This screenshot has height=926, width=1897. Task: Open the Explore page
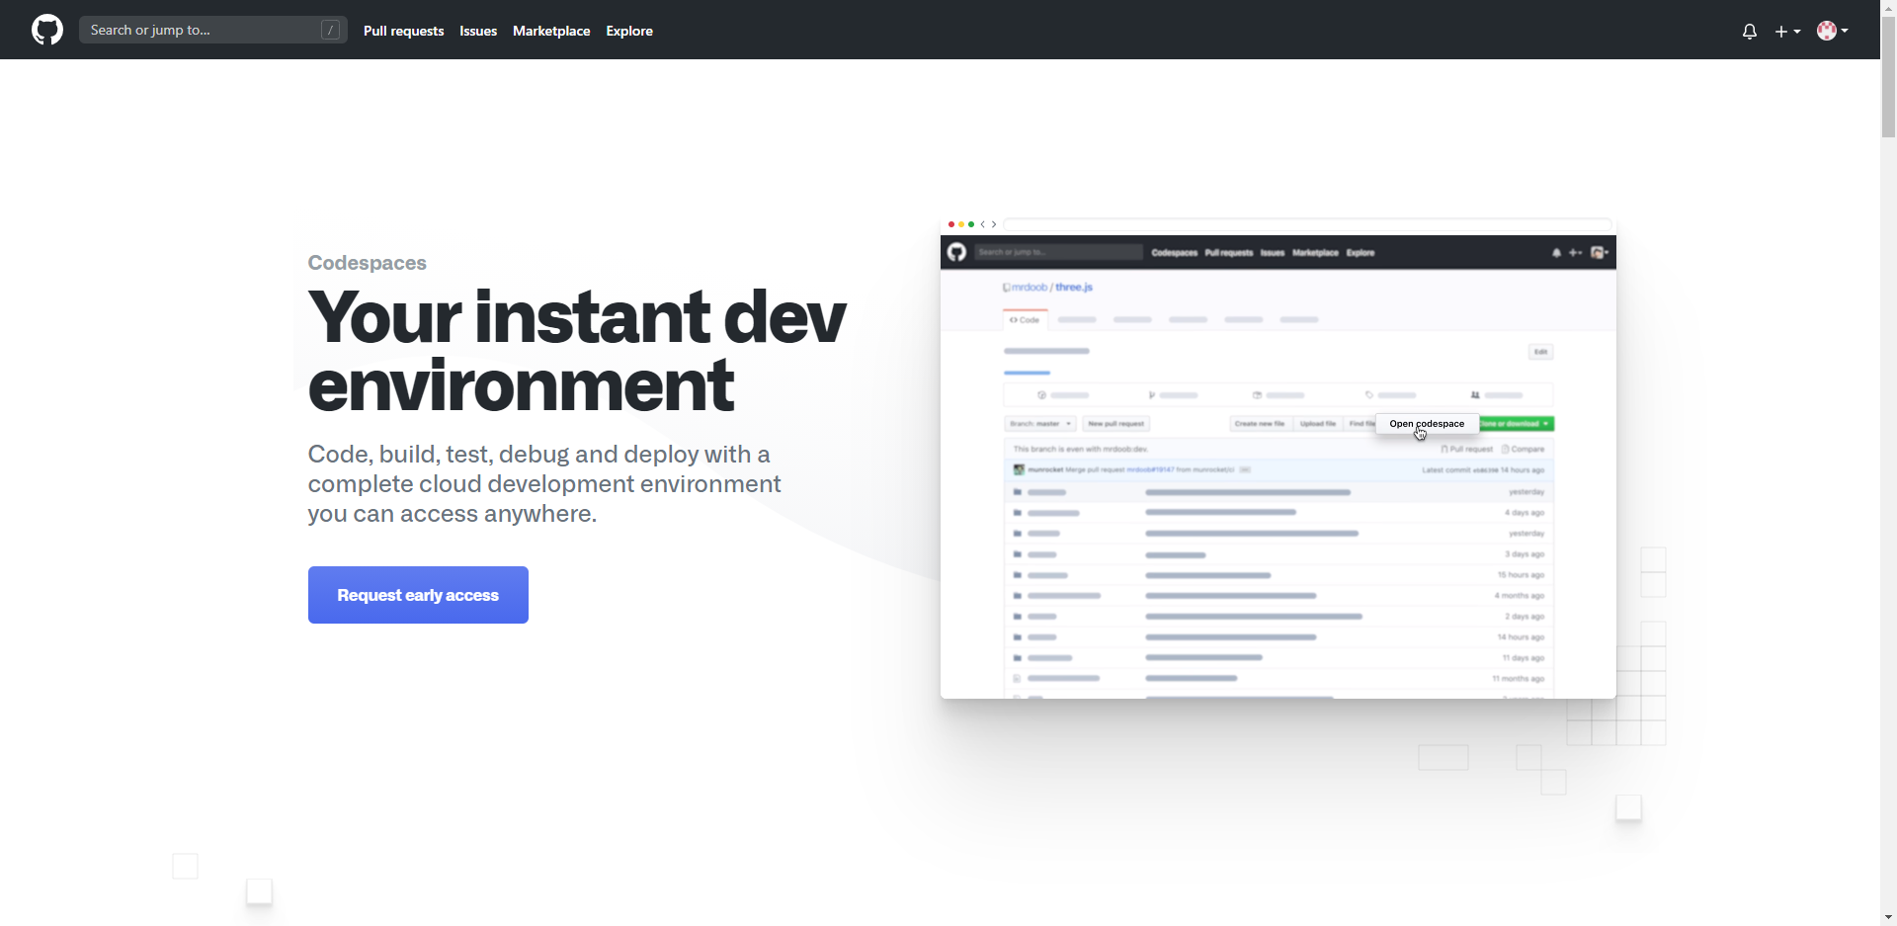pos(629,31)
